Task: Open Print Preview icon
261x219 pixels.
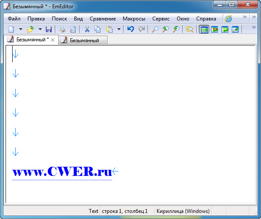Action: click(x=73, y=29)
